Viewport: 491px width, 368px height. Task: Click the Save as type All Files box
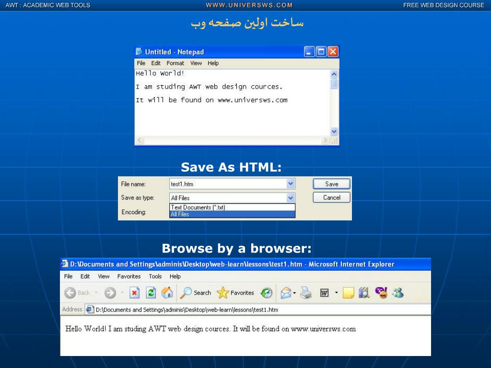pos(228,198)
